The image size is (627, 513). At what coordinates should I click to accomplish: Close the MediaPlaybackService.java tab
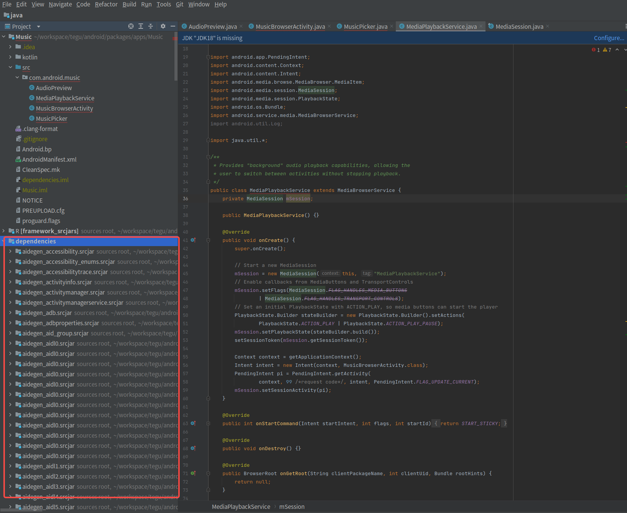(481, 26)
